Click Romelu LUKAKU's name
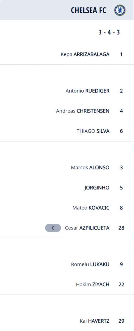 90,264
